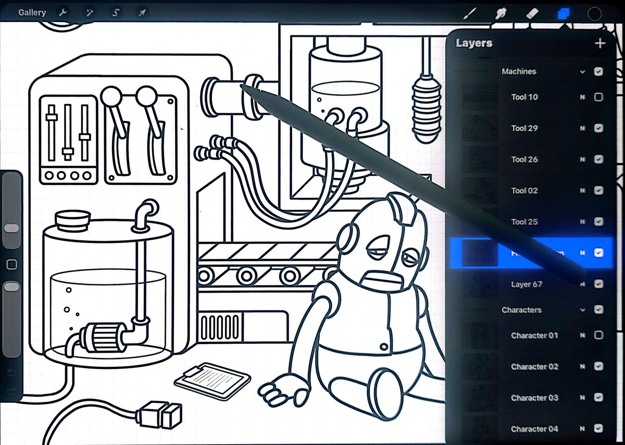
Task: Open the Actions wrench menu
Action: 63,13
